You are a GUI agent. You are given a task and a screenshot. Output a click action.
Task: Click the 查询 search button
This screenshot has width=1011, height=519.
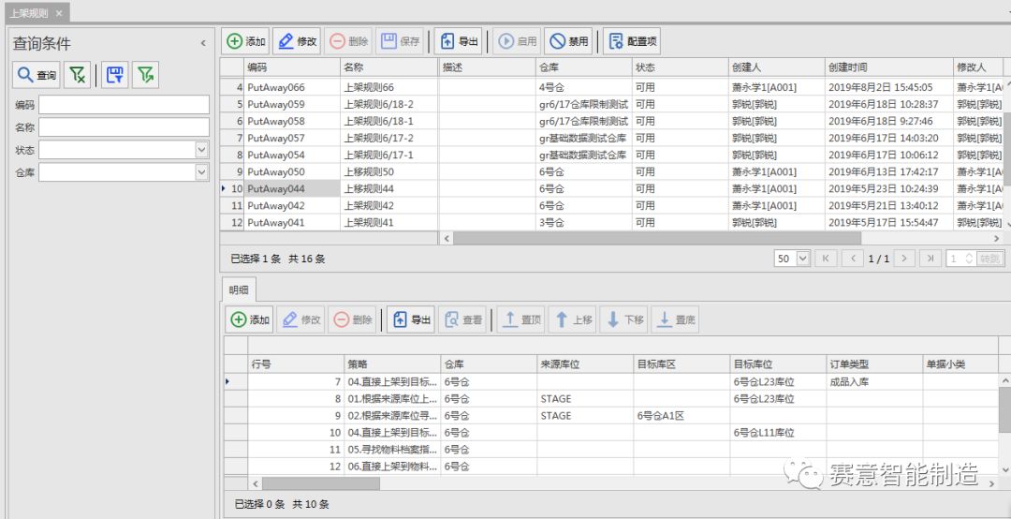click(37, 76)
